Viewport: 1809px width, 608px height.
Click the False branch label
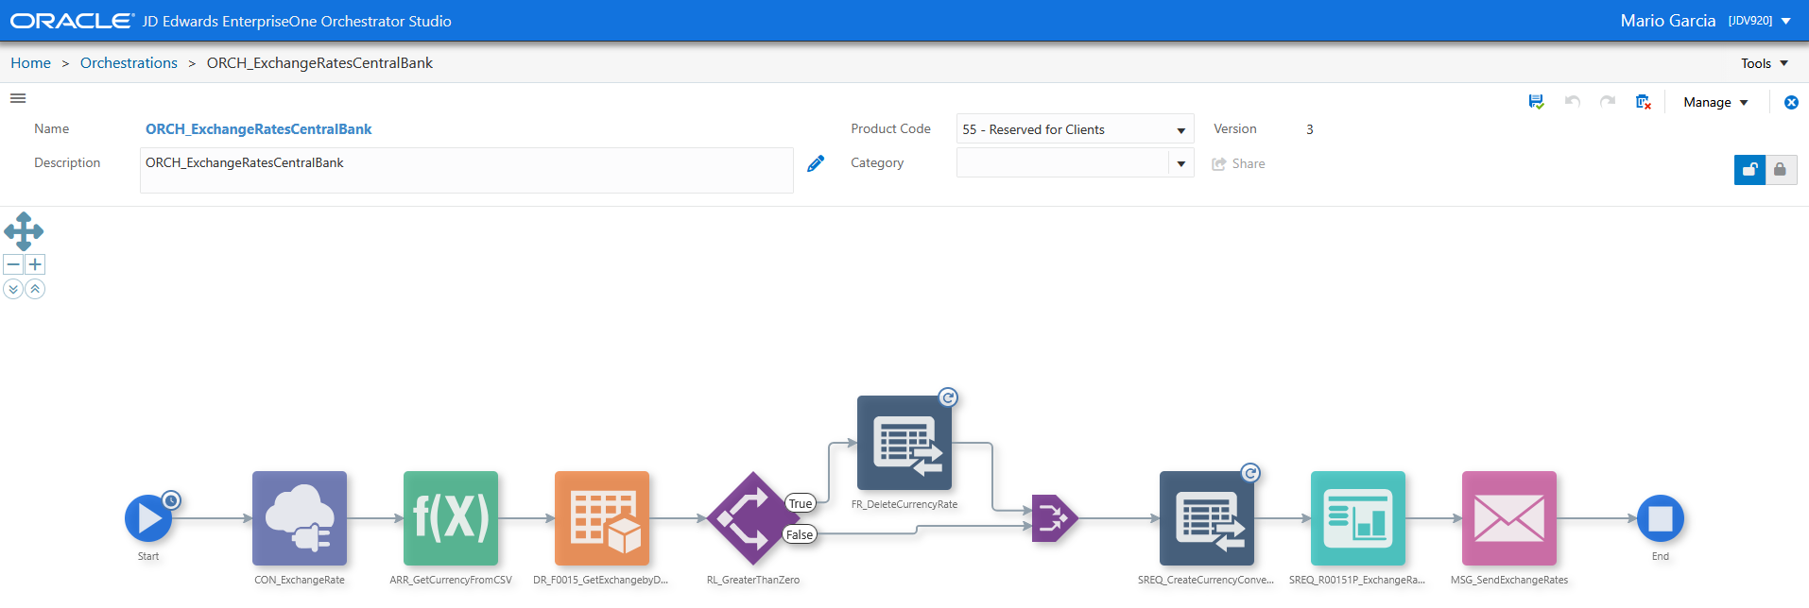(x=800, y=534)
